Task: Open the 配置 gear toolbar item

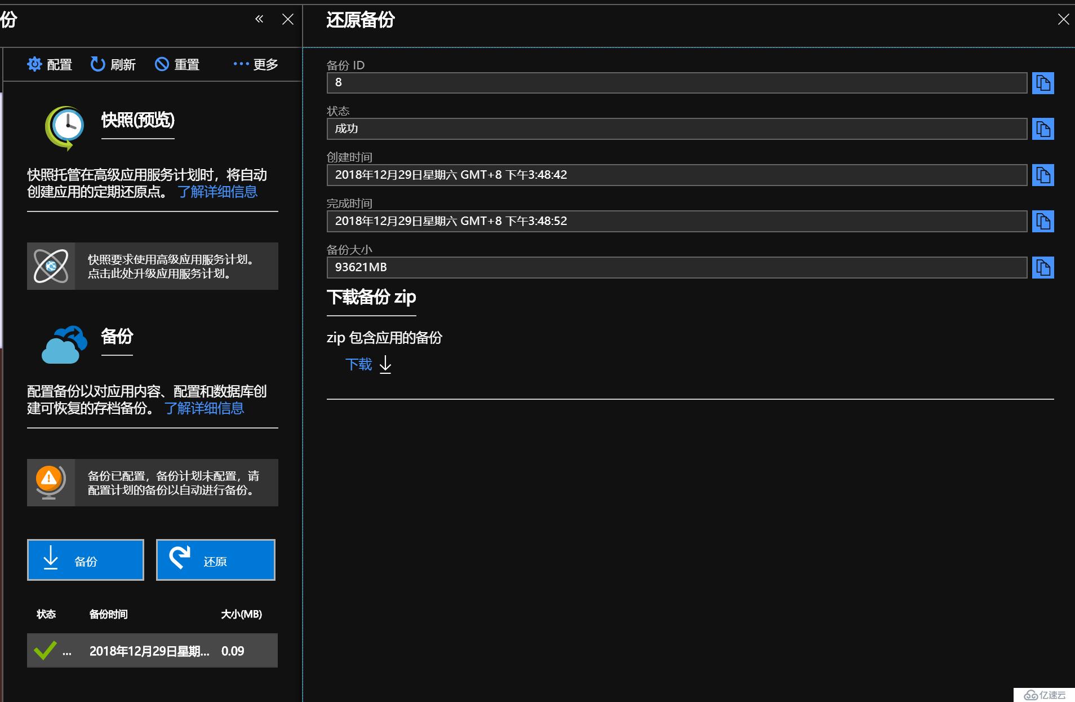Action: pyautogui.click(x=50, y=64)
